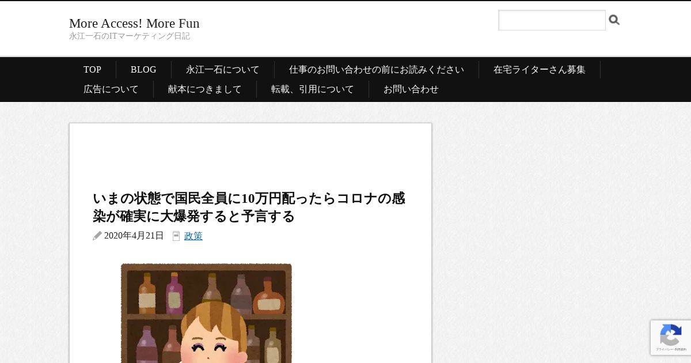
Task: Open the reCAPTCHA badge
Action: [671, 338]
